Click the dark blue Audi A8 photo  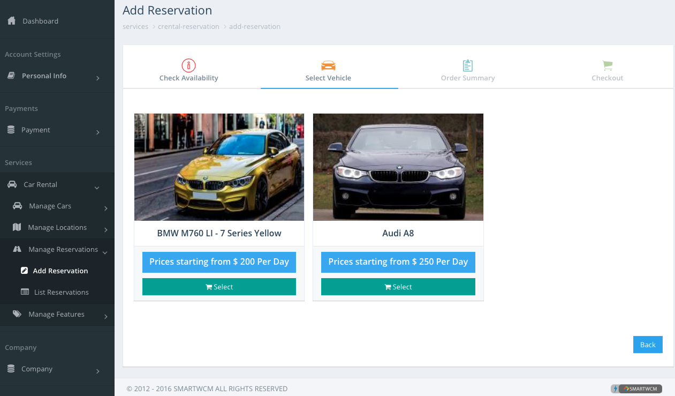click(398, 167)
